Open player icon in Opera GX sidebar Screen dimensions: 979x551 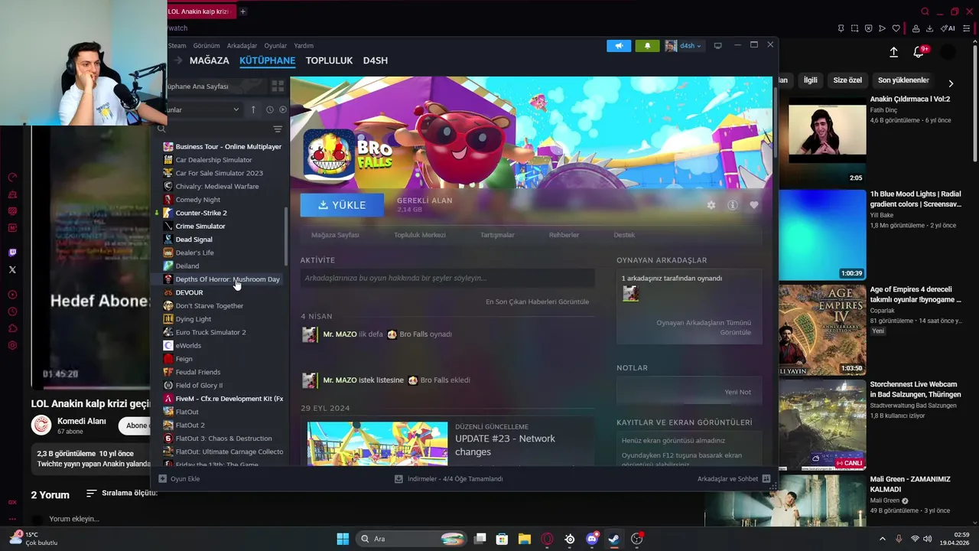click(x=12, y=295)
